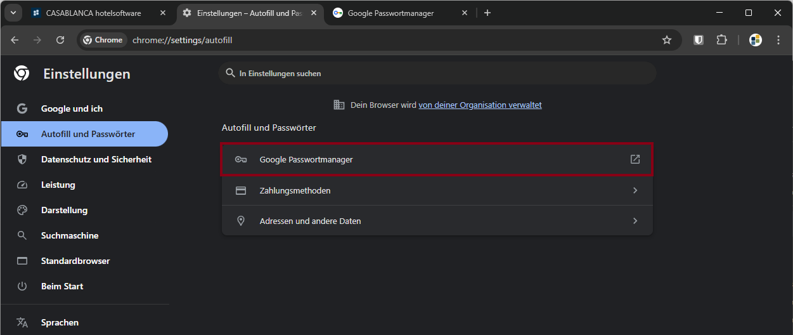Open the 'von deiner Organisation verwaltet' link
Viewport: 793px width, 335px height.
tap(480, 105)
